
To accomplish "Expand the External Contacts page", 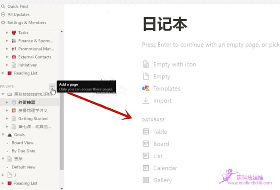I will (x=7, y=57).
